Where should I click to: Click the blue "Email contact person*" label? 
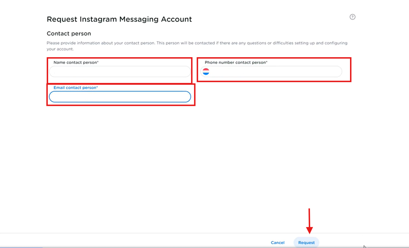[76, 88]
